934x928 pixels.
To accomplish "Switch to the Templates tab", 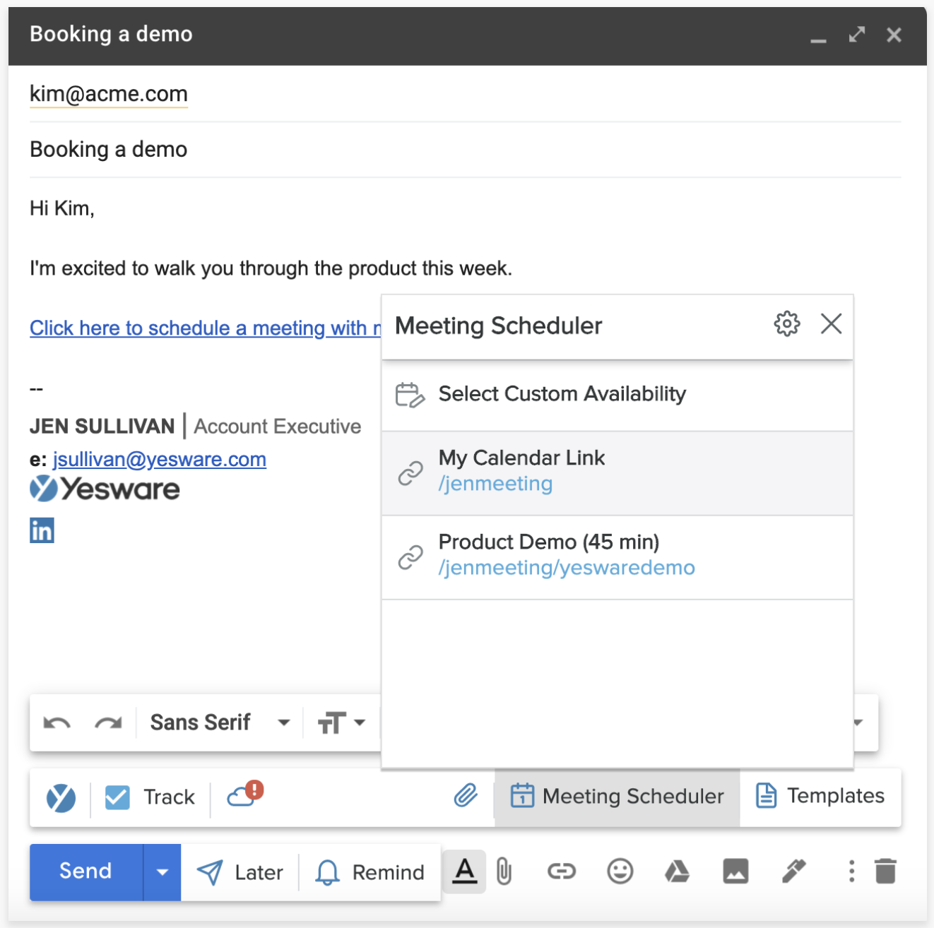I will click(820, 797).
